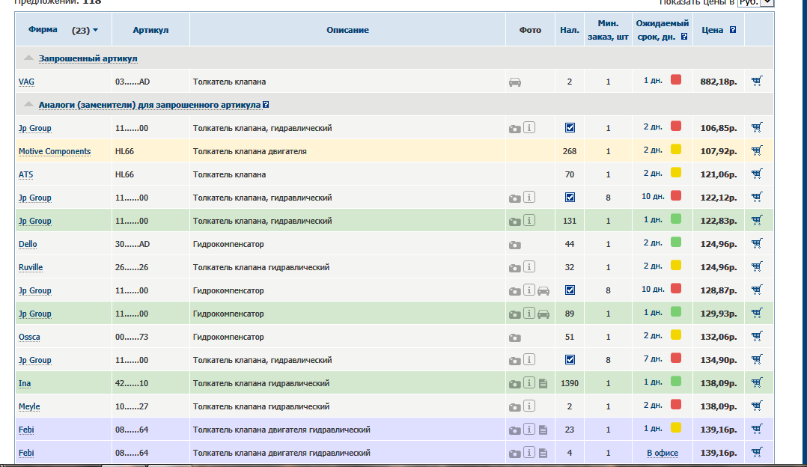Collapse Аналоги (заменители) section triangle
The width and height of the screenshot is (807, 467).
click(28, 106)
